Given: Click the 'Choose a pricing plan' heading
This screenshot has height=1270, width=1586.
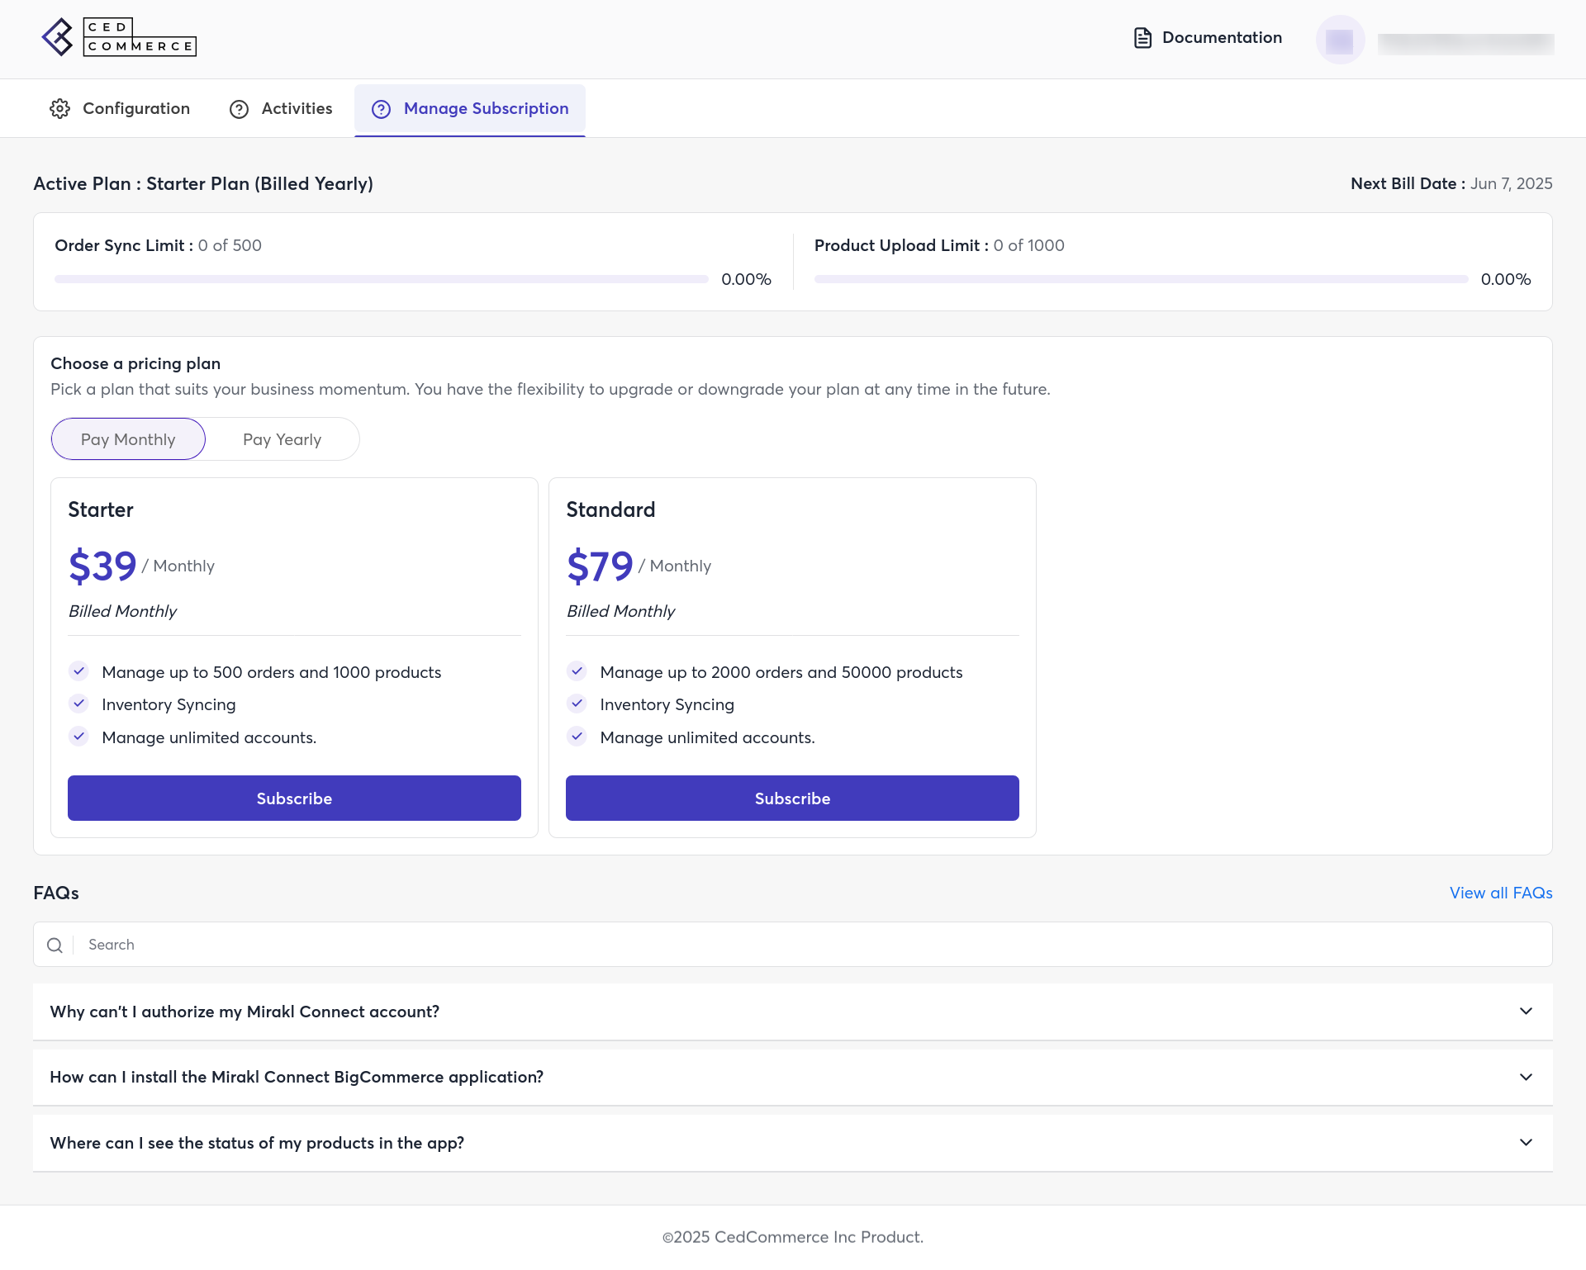Looking at the screenshot, I should (x=135, y=364).
